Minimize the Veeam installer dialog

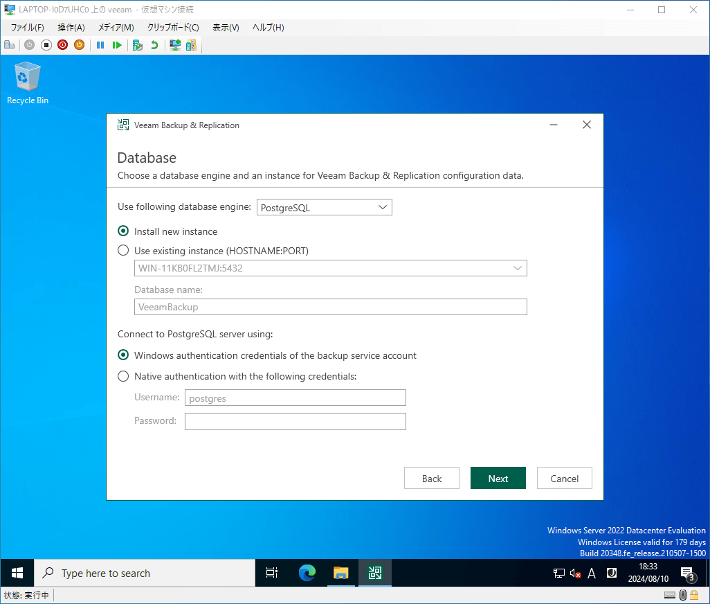554,125
